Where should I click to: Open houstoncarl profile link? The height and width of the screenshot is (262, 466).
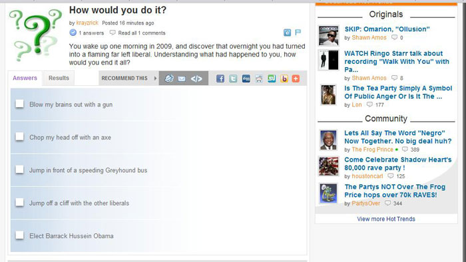[x=367, y=176]
